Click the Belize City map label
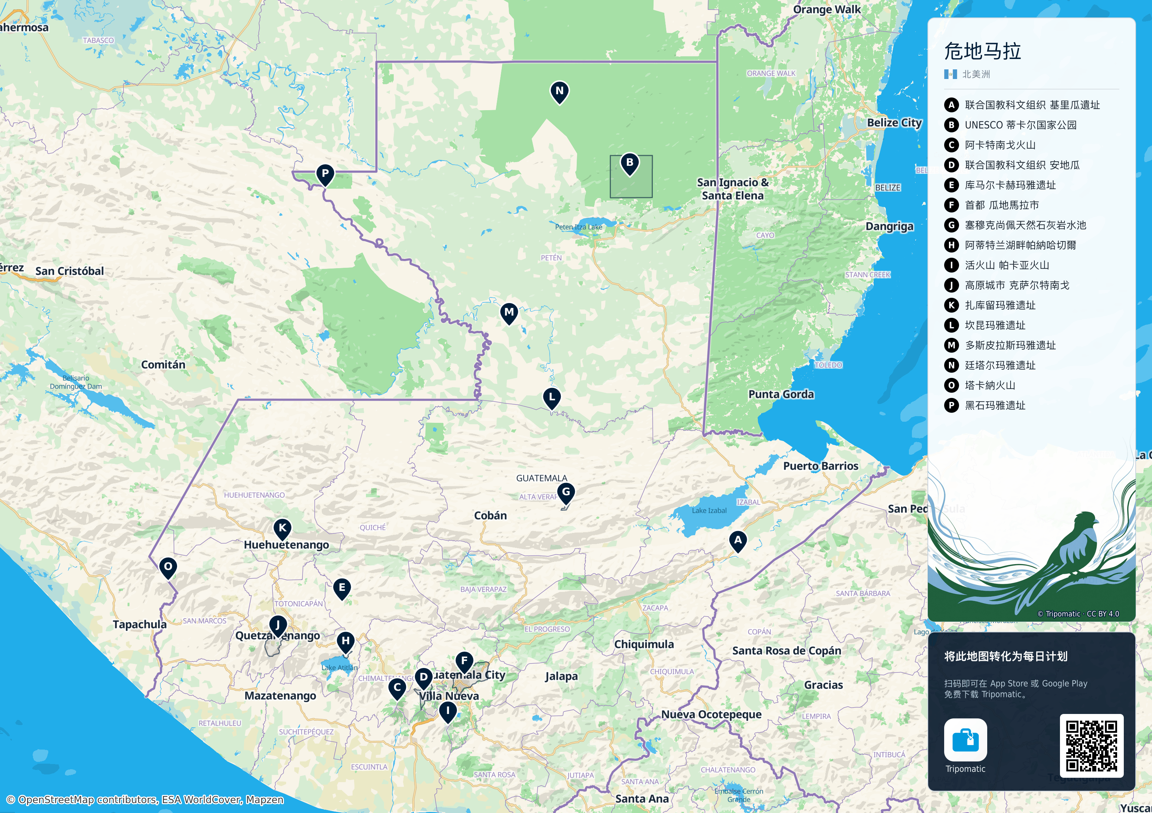 [894, 123]
